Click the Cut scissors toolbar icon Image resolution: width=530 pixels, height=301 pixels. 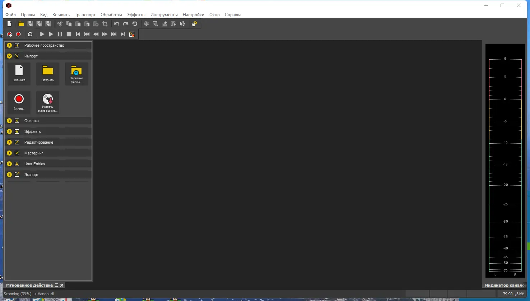tap(60, 24)
